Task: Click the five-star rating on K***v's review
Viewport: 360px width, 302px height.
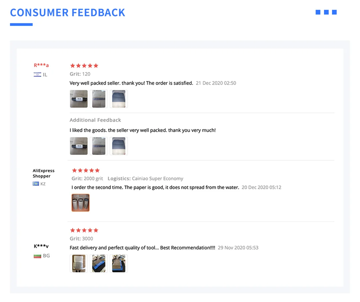Action: point(84,230)
